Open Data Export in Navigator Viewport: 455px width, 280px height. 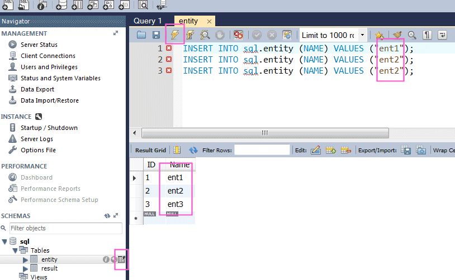[37, 89]
